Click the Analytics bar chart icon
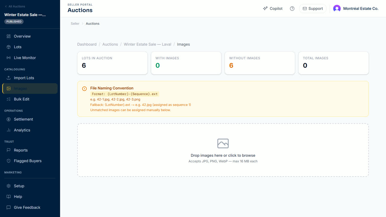Image resolution: width=386 pixels, height=217 pixels. coord(8,130)
